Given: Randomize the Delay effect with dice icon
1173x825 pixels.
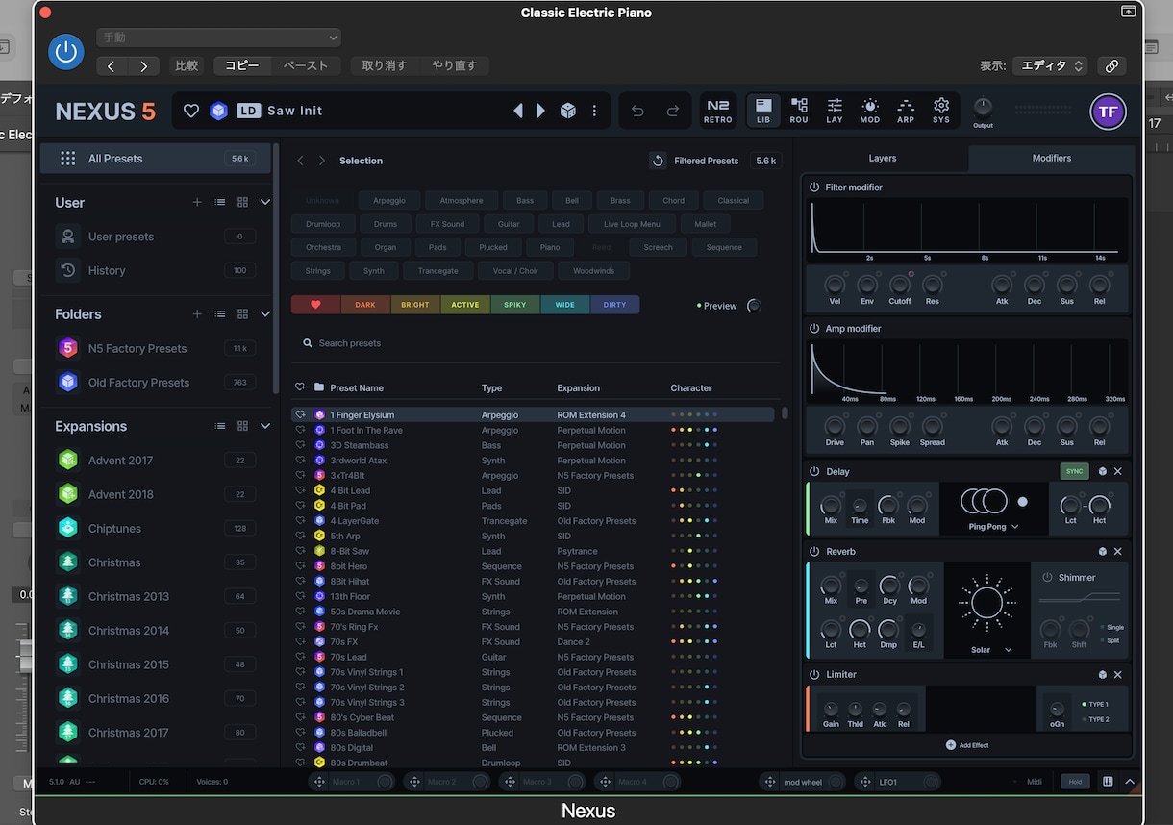Looking at the screenshot, I should click(1103, 471).
